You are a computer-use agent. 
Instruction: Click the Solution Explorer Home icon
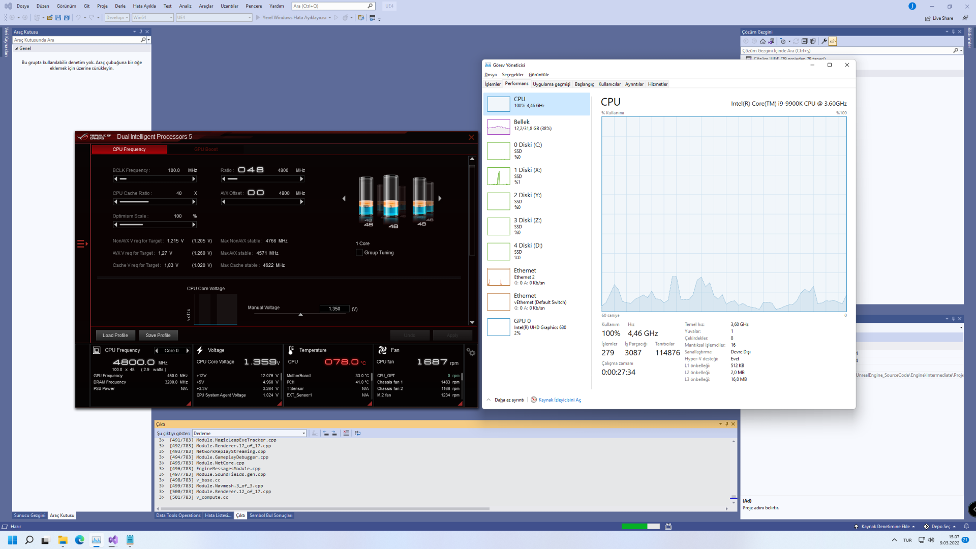pos(762,41)
